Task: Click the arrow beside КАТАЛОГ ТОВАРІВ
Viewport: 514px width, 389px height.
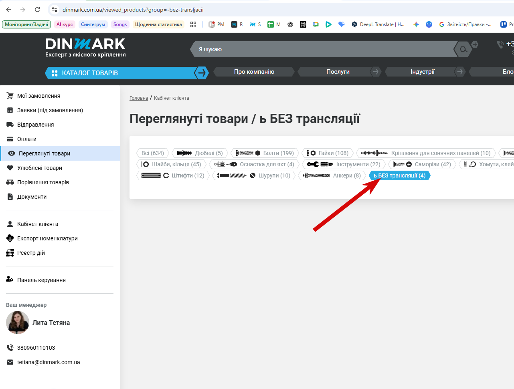Action: tap(202, 73)
